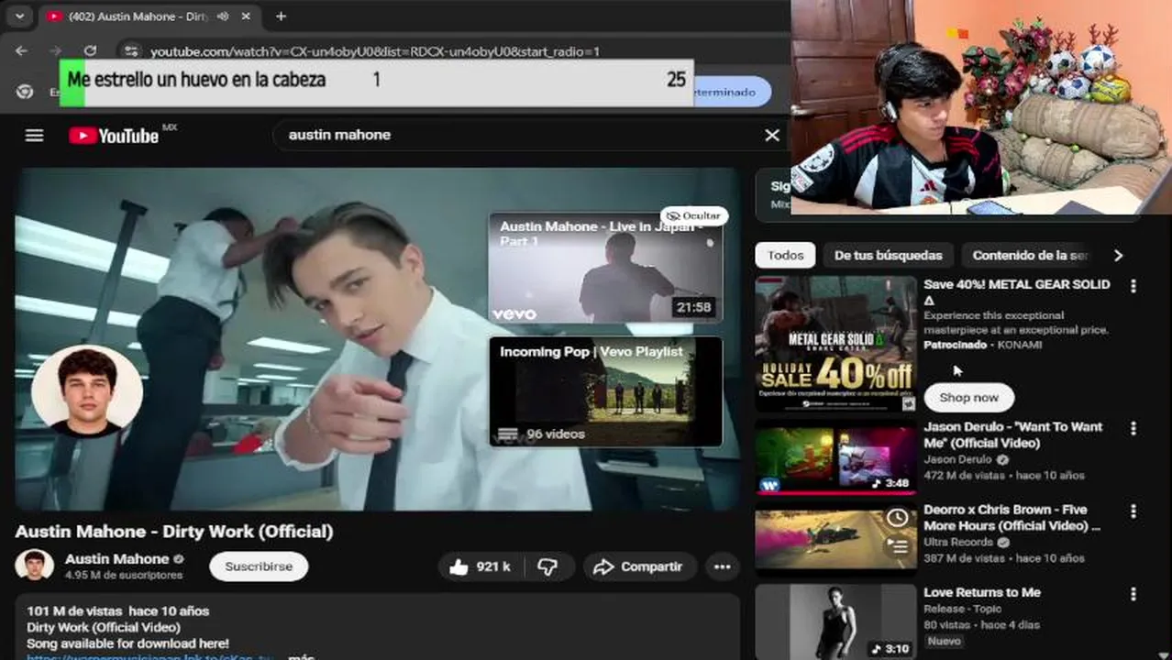Select the Contenido de la serie chip

coord(1030,256)
